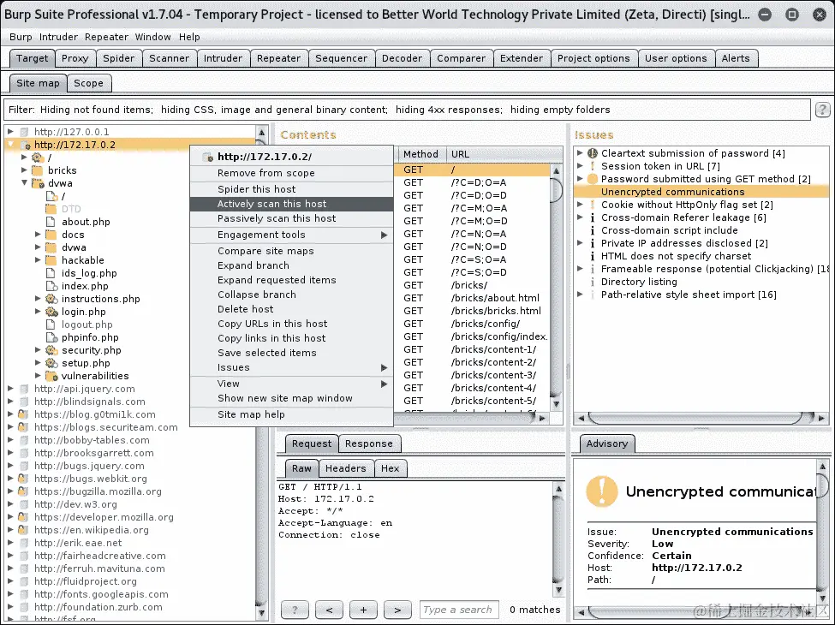Open the Engagement tools submenu arrow
This screenshot has height=625, width=835.
[384, 235]
